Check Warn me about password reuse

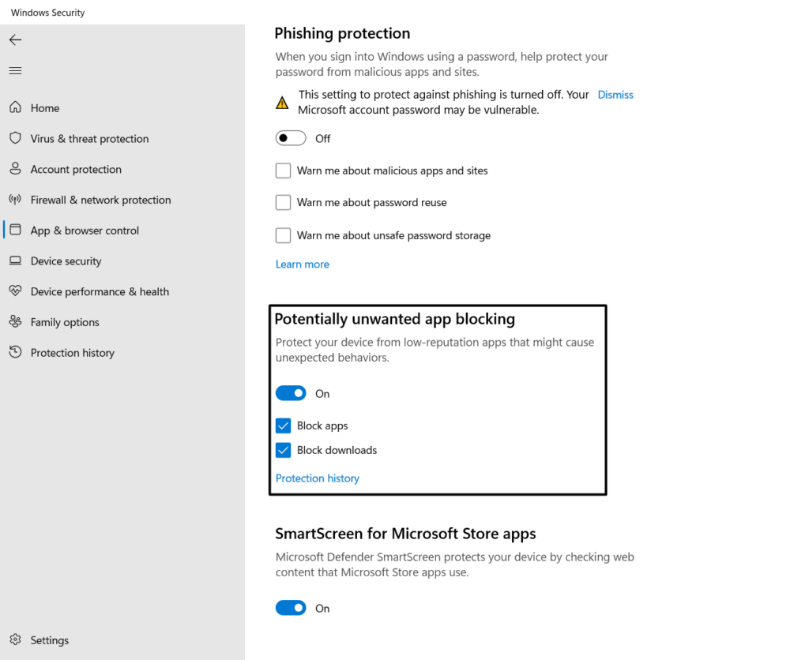[283, 203]
